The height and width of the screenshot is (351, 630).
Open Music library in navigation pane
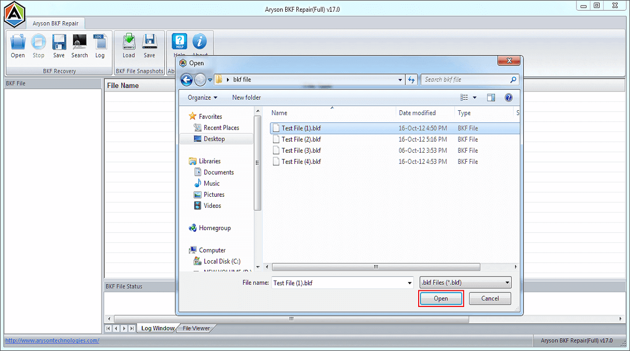207,183
